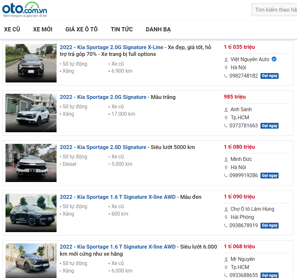
Task: View photo of 600 km Sportage X-line AWD
Action: [x=31, y=213]
